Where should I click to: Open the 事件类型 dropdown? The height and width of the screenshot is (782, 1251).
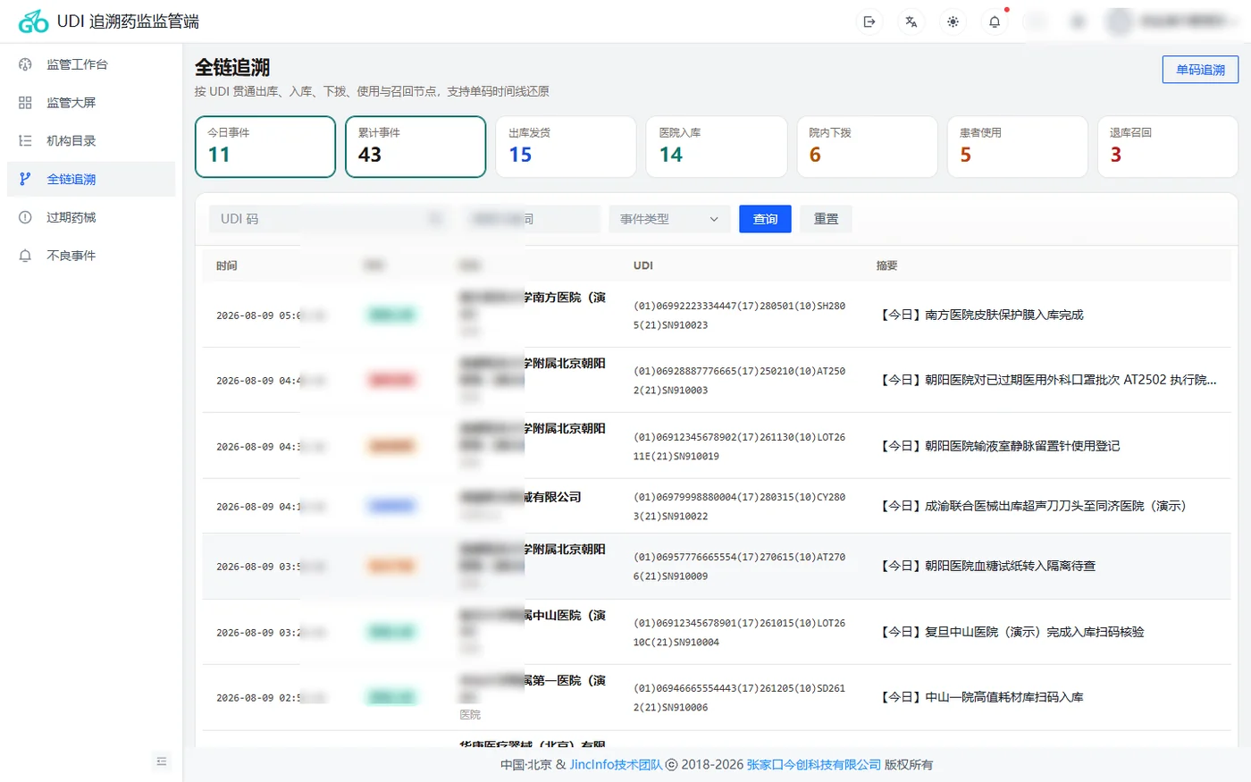(669, 219)
